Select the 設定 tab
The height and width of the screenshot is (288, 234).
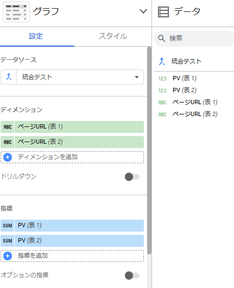[36, 36]
